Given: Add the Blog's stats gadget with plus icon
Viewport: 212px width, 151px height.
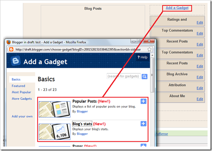Looking at the screenshot, I should (143, 124).
